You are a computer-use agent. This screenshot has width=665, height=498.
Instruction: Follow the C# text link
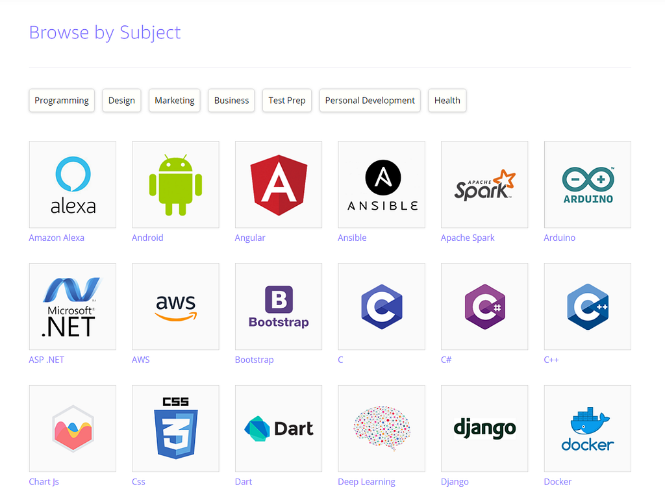click(x=446, y=360)
